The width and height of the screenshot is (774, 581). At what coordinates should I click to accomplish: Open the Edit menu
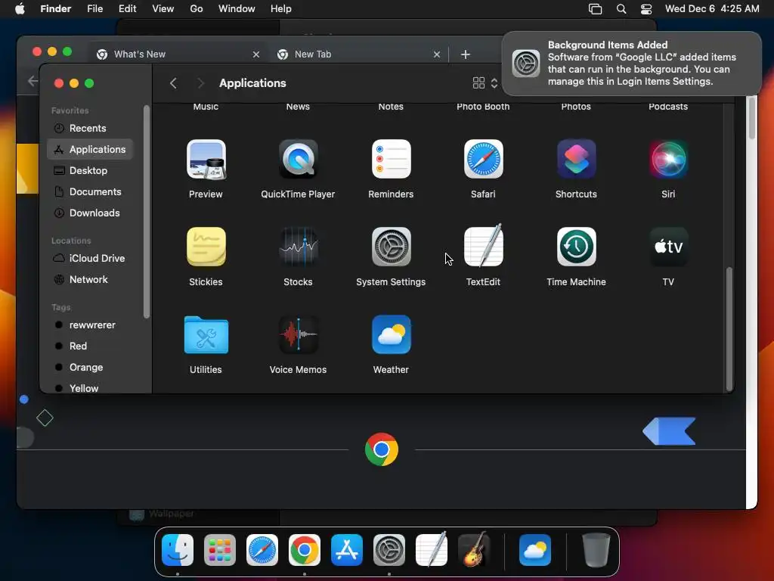click(x=127, y=8)
